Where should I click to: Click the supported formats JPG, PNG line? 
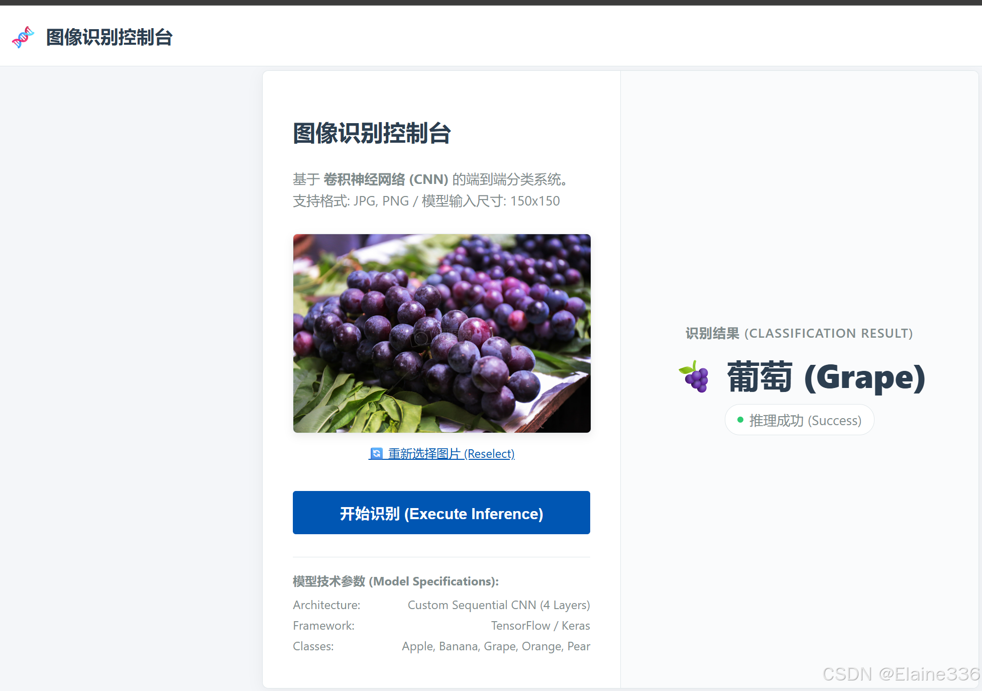pyautogui.click(x=426, y=201)
